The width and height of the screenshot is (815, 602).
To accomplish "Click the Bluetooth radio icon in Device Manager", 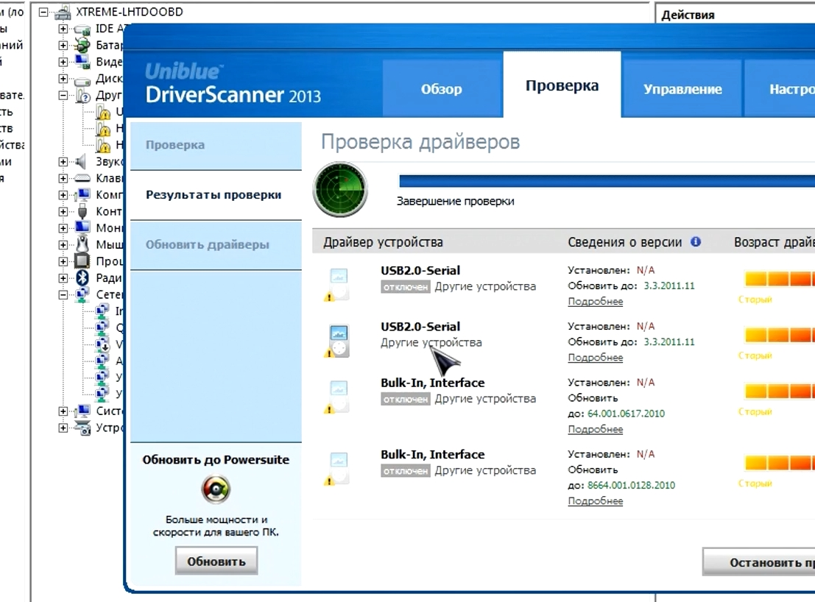I will click(82, 277).
